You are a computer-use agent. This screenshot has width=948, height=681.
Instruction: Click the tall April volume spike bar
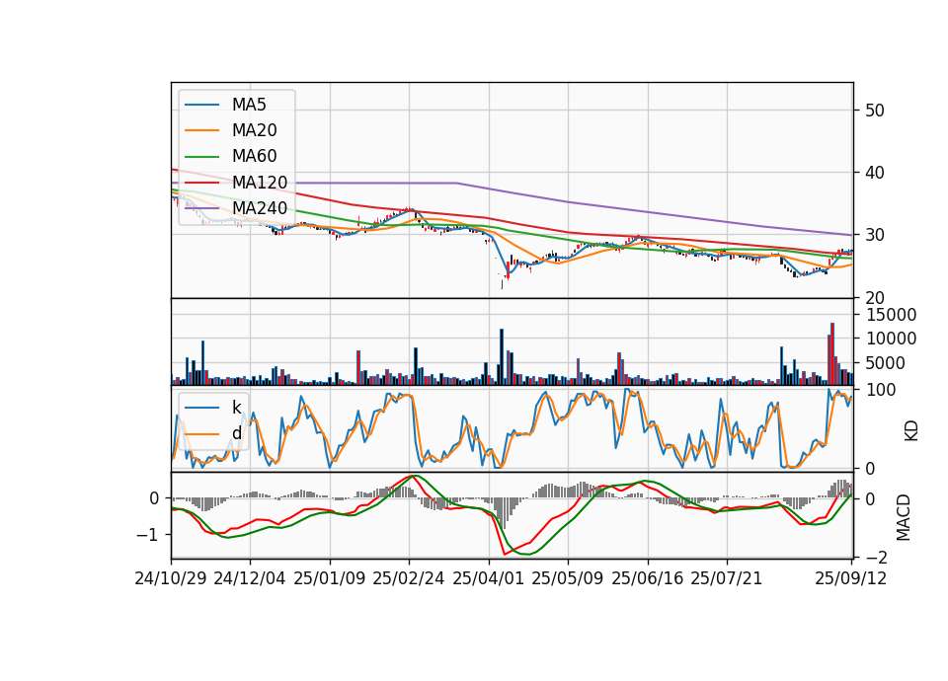tap(502, 357)
